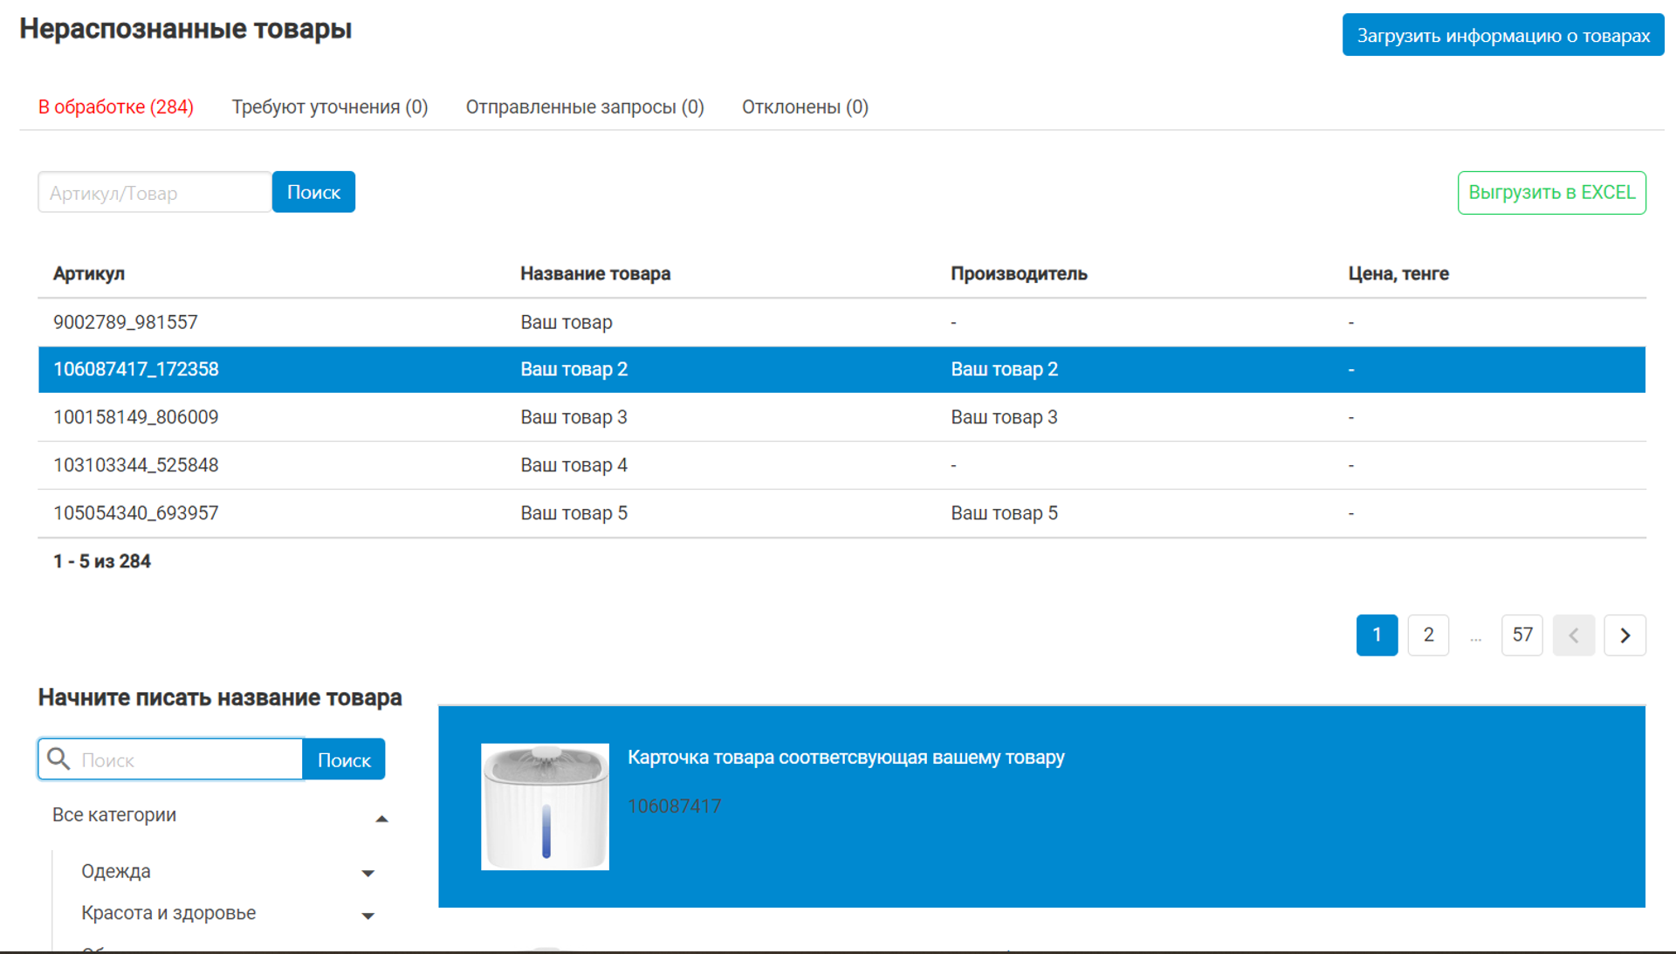
Task: Open the В обработке tab
Action: (x=115, y=106)
